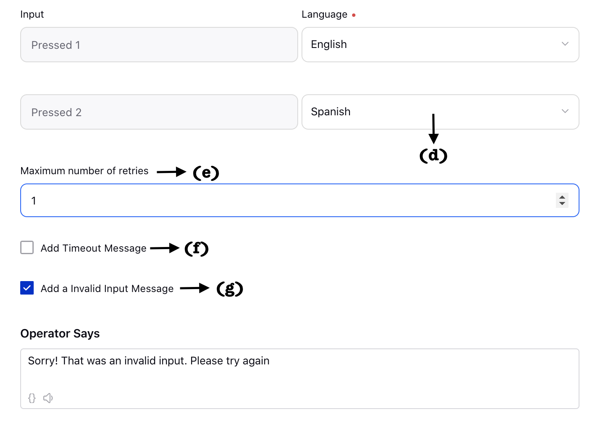Uncheck the Add a Invalid Input Message box

pyautogui.click(x=27, y=288)
